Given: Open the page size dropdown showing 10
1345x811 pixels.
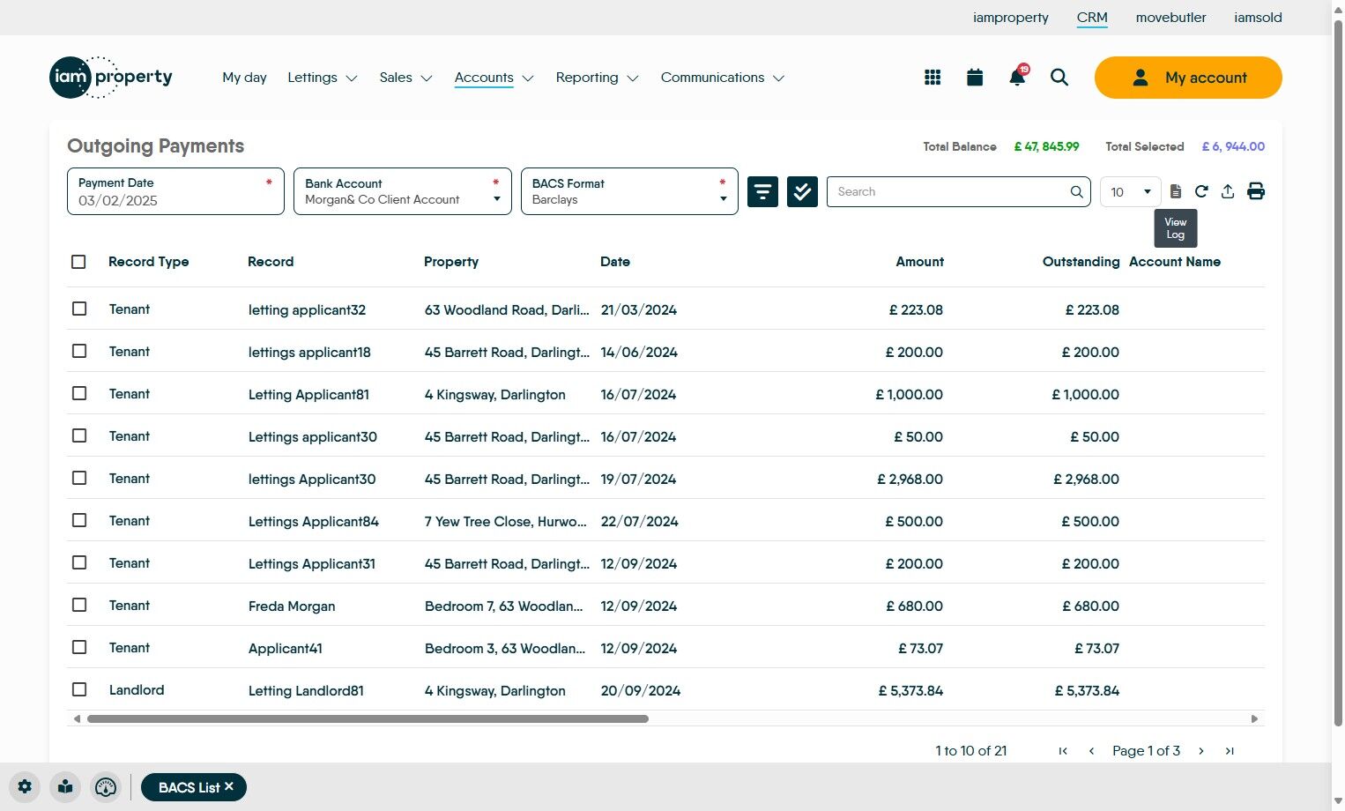Looking at the screenshot, I should [1131, 191].
